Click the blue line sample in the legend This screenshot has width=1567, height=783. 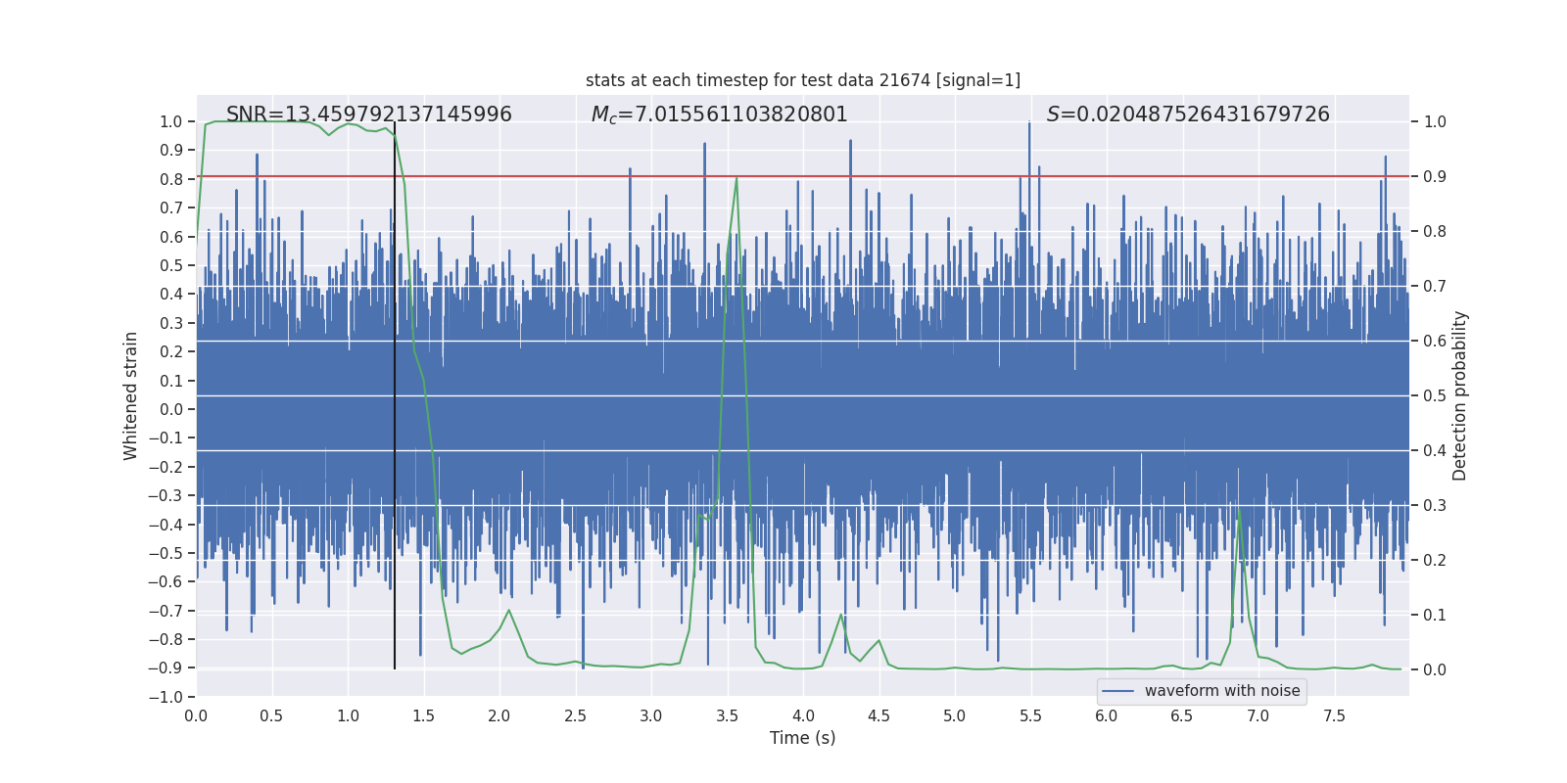(x=1118, y=691)
